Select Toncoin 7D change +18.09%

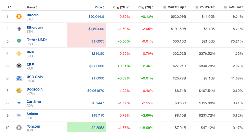pos(146,128)
